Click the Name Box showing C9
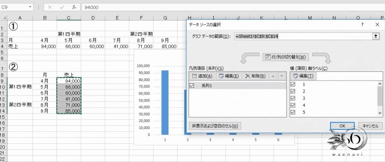This screenshot has width=385, height=162. coord(14,7)
